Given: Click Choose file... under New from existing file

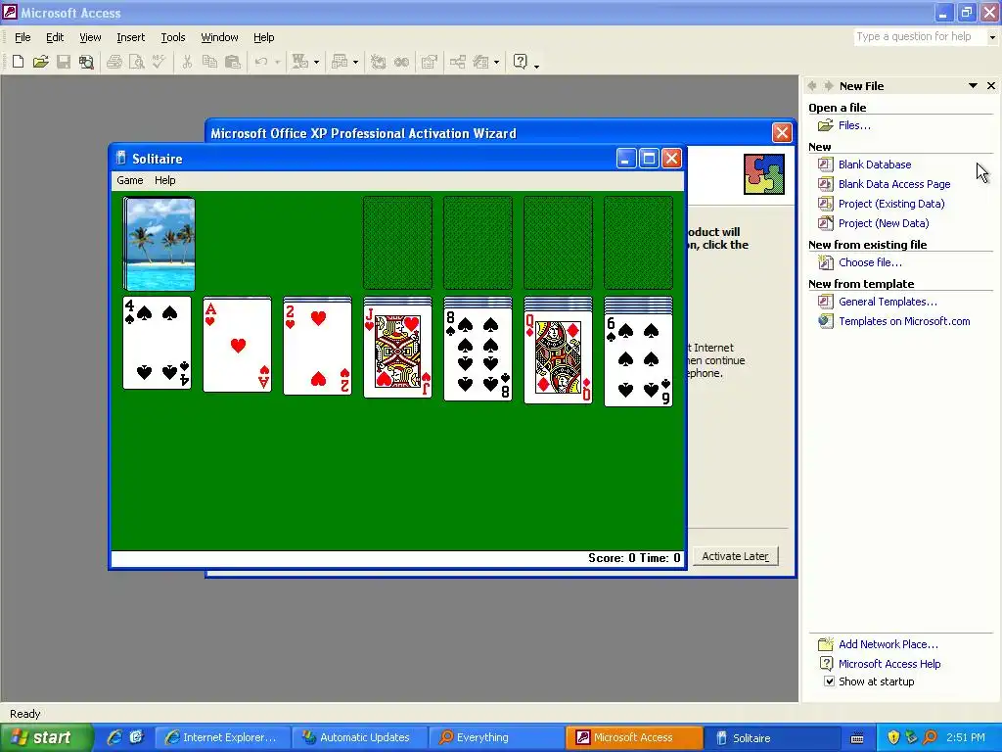Looking at the screenshot, I should (x=870, y=262).
